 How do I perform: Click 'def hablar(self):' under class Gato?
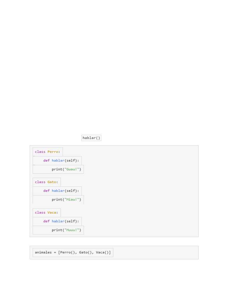[x=57, y=191]
